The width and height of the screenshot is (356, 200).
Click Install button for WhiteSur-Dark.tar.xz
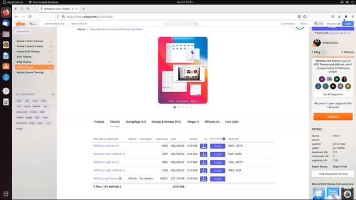tap(217, 146)
